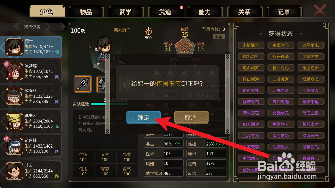Open the 武道 tab with alert badge
The height and width of the screenshot is (188, 335).
(165, 12)
